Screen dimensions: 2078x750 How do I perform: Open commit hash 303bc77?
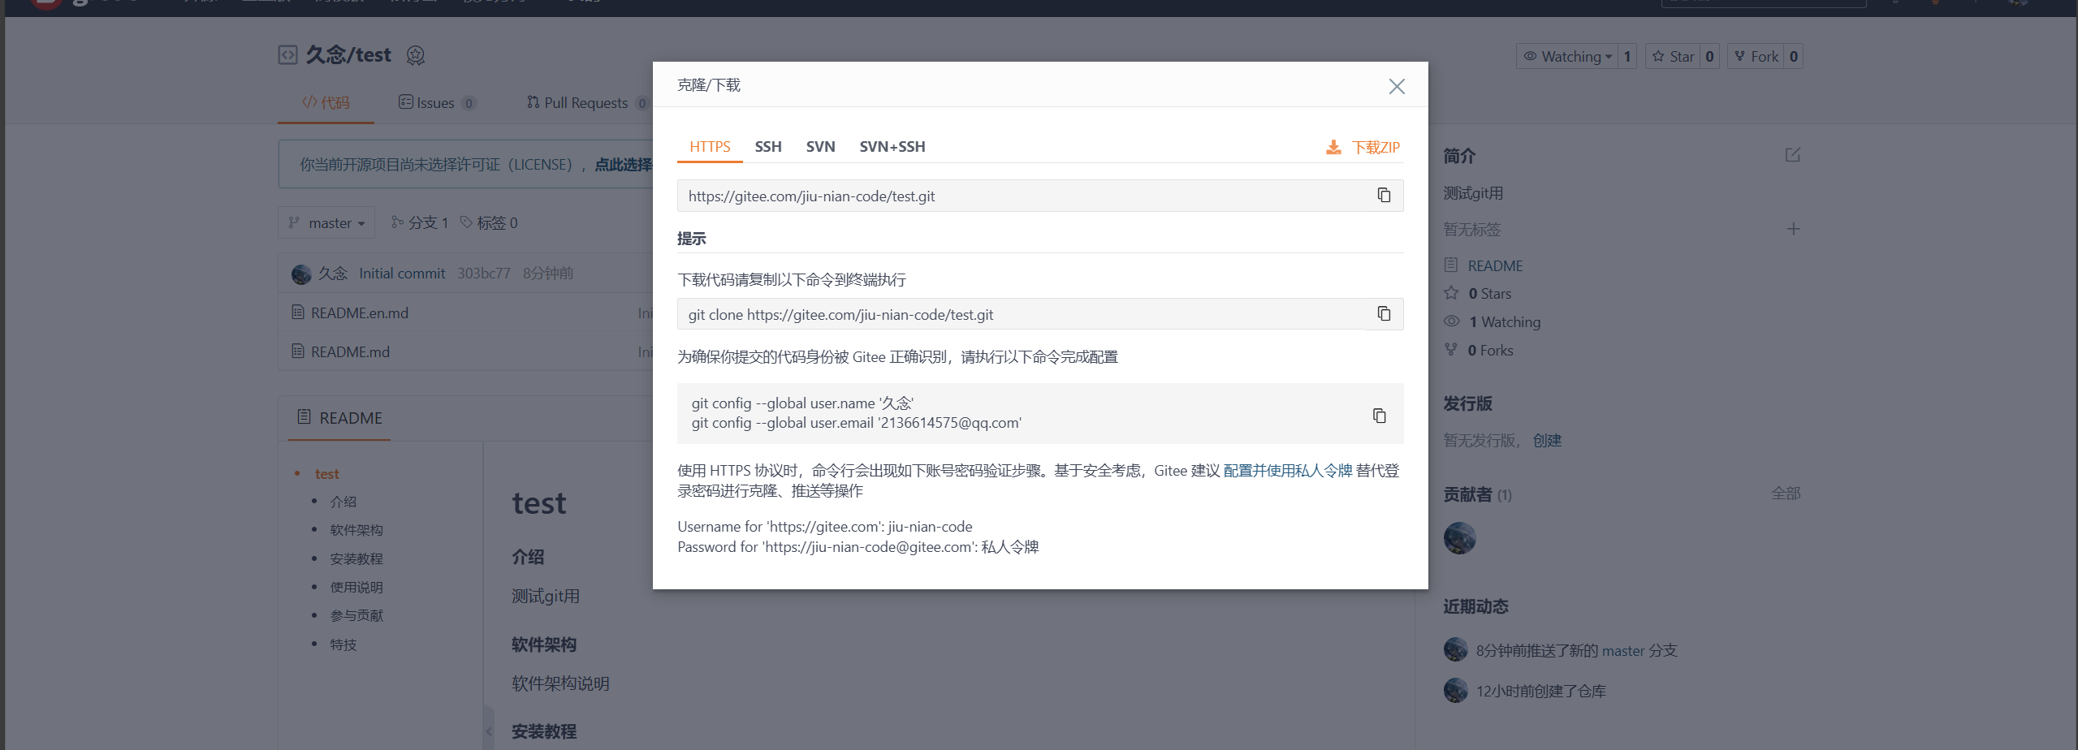(x=484, y=274)
